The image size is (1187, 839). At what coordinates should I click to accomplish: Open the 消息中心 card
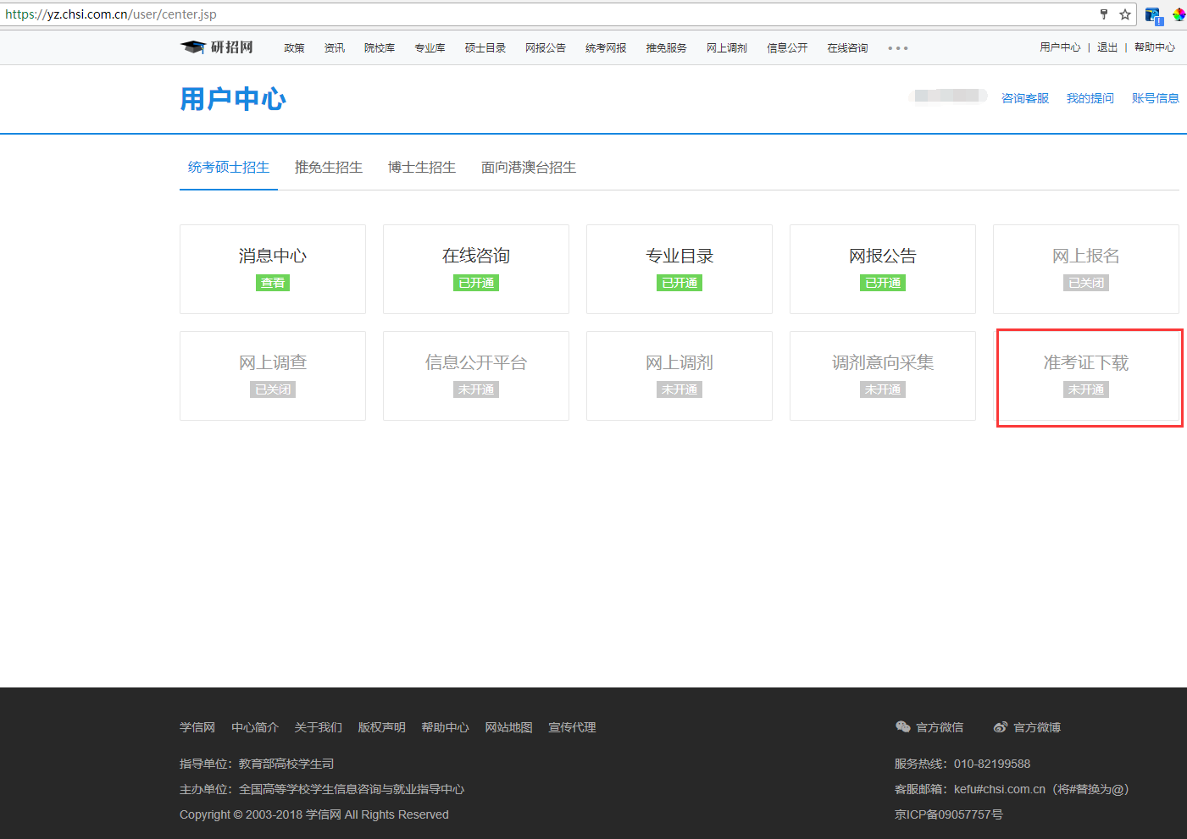pyautogui.click(x=273, y=268)
